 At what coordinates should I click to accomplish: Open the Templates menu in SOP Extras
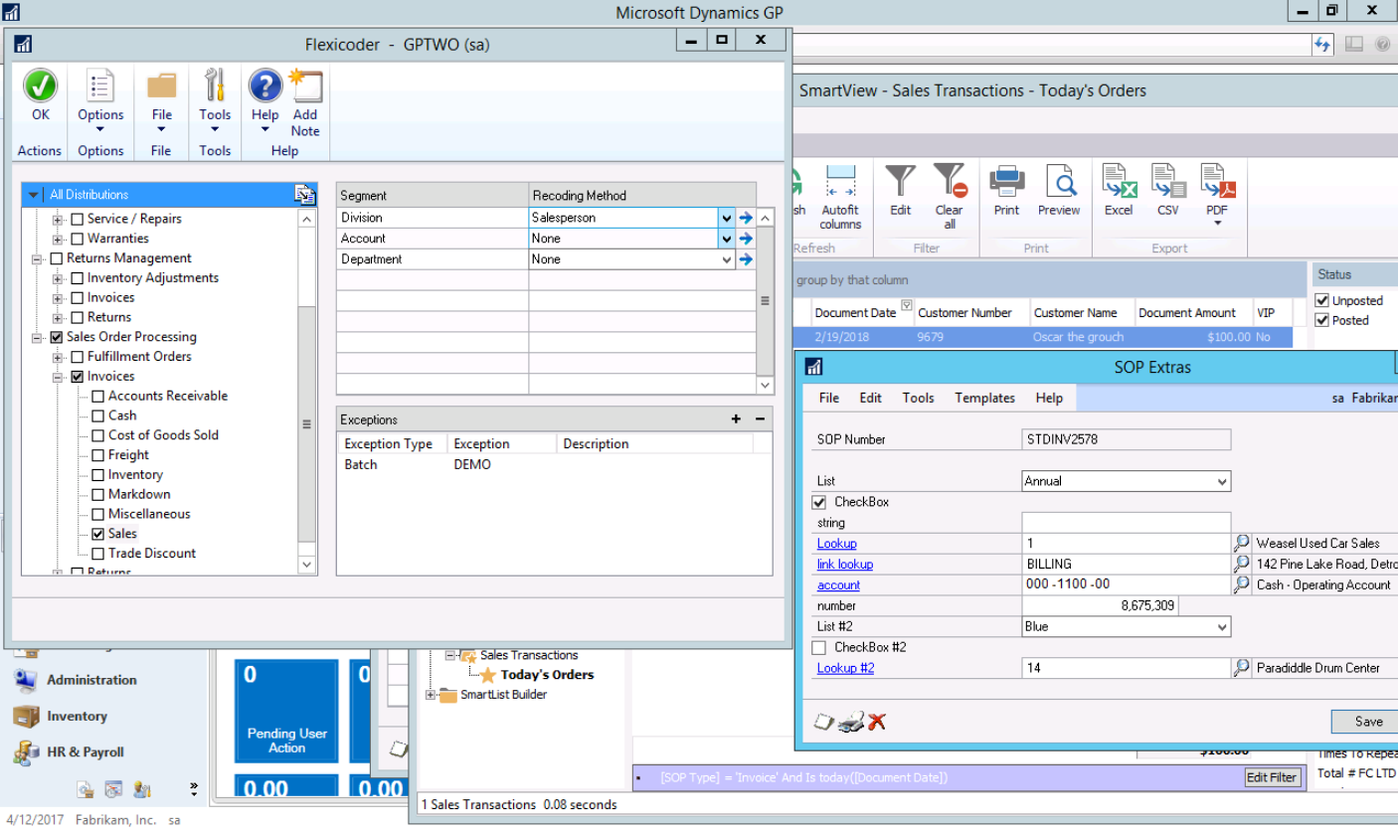(x=984, y=398)
